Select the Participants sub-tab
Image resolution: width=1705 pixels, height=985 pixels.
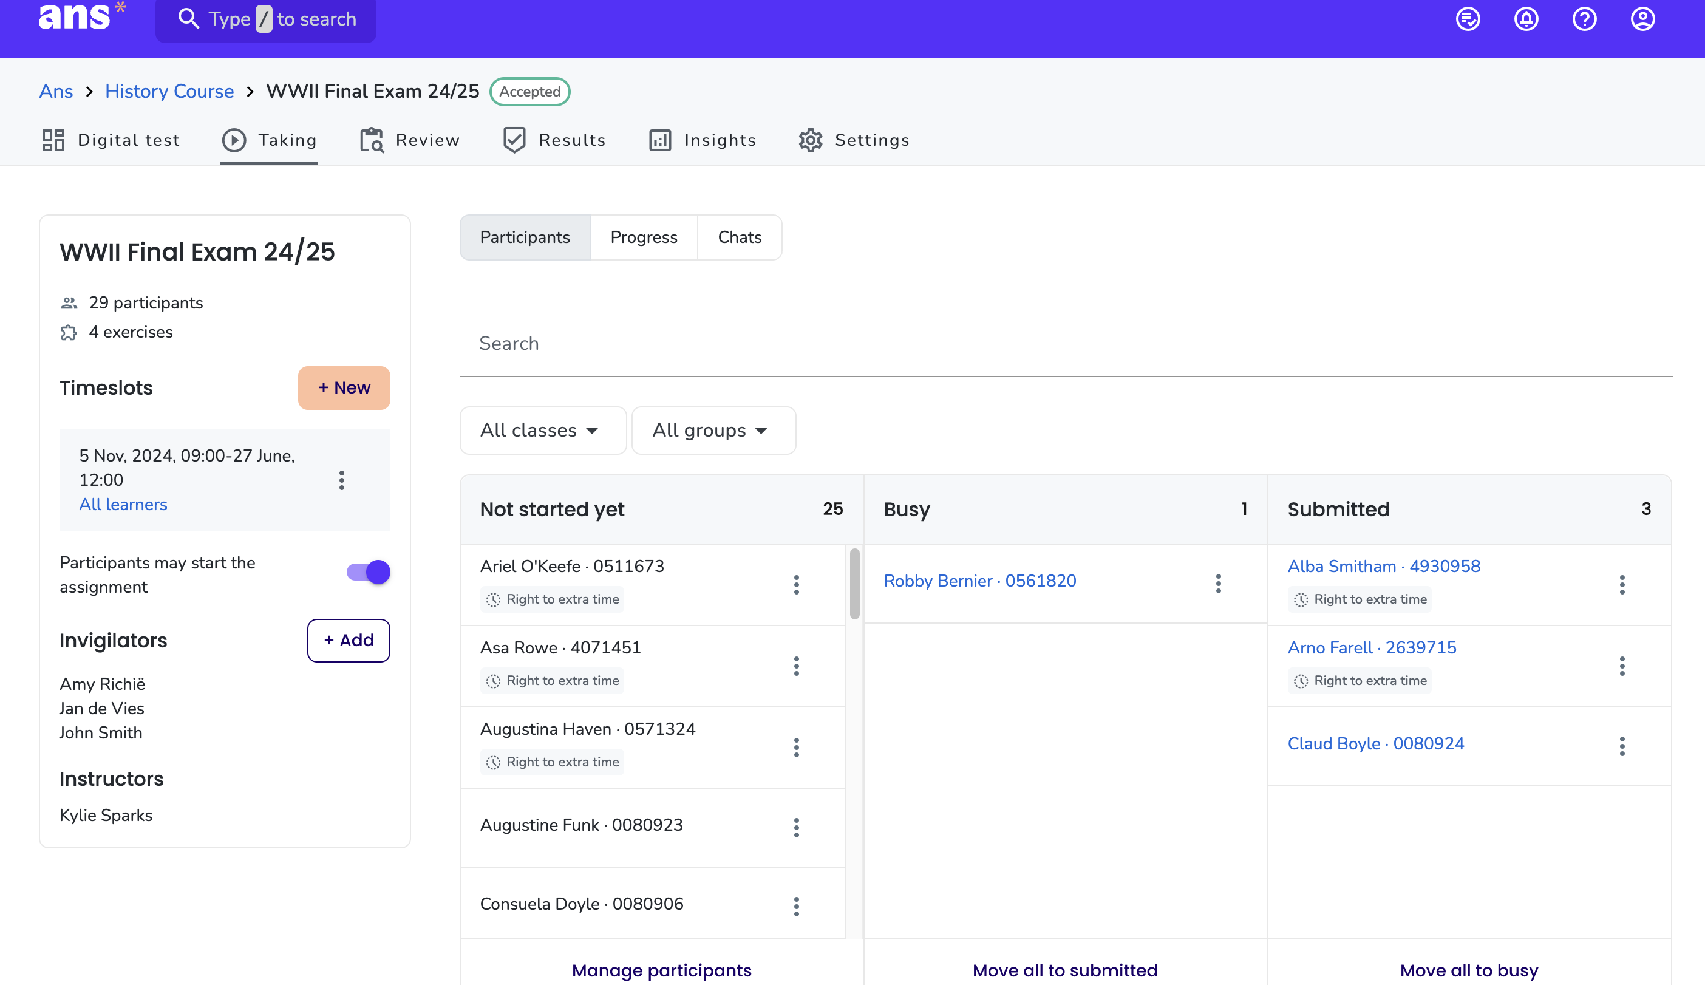point(525,237)
